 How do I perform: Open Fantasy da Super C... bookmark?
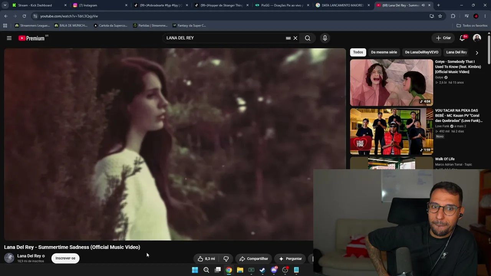click(x=189, y=26)
